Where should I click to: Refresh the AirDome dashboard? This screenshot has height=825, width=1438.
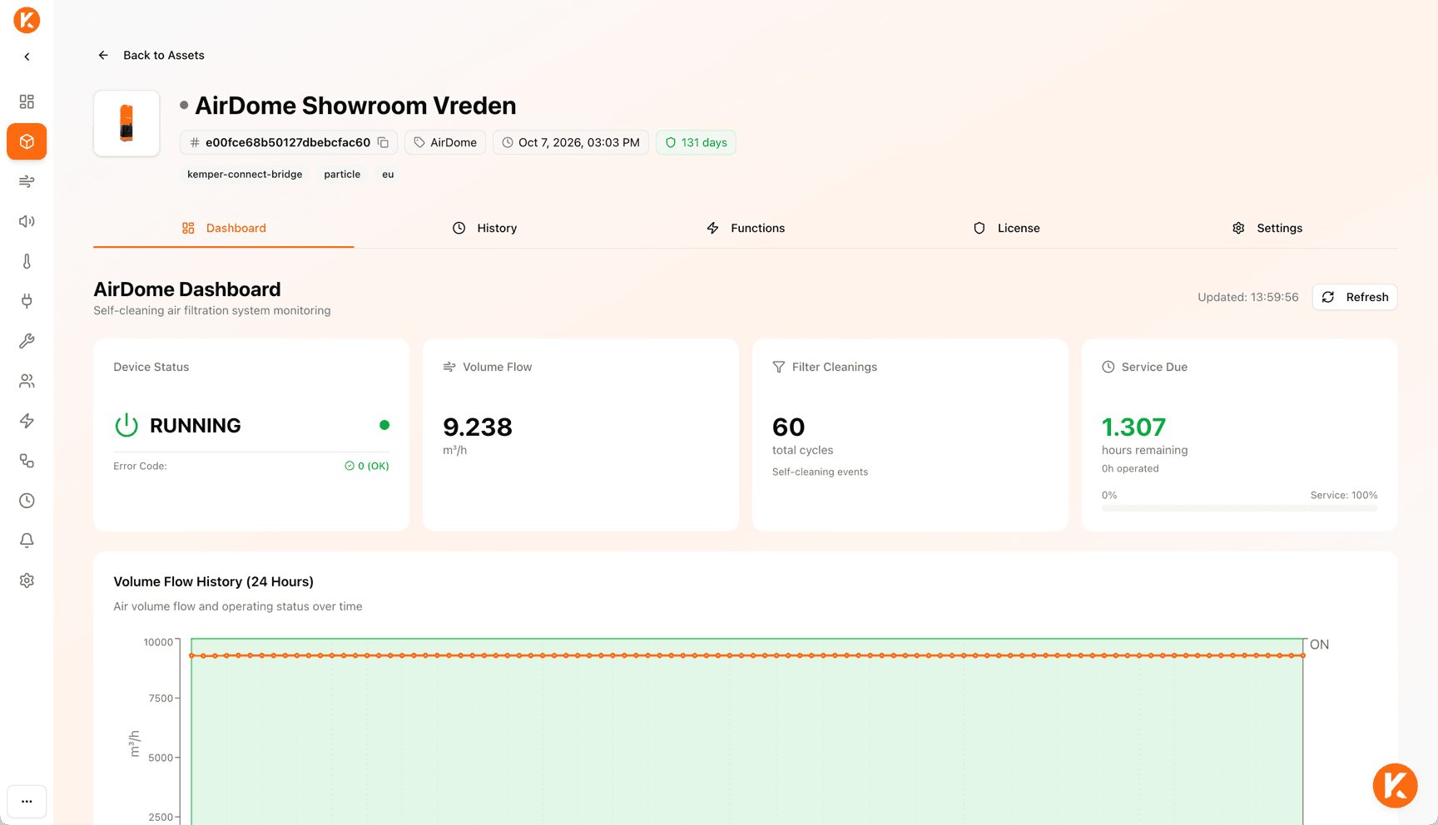[x=1355, y=297]
